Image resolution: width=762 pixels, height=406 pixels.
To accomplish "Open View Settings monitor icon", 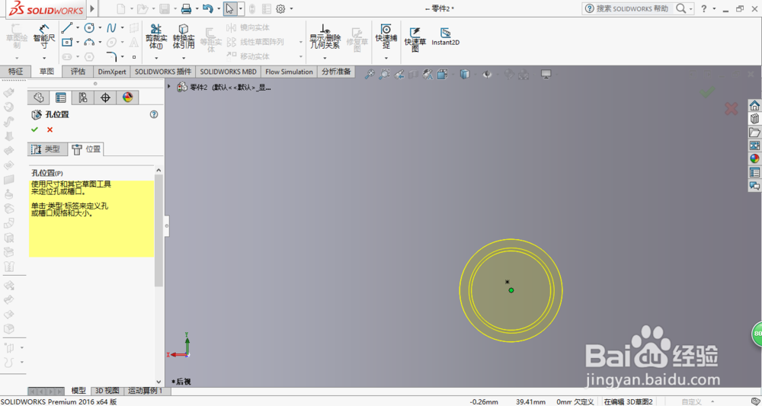I will click(x=546, y=75).
